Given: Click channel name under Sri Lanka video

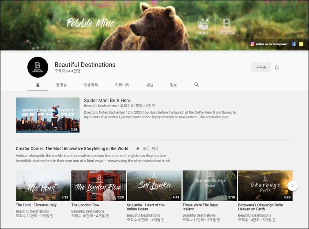Looking at the screenshot, I should pos(143,215).
